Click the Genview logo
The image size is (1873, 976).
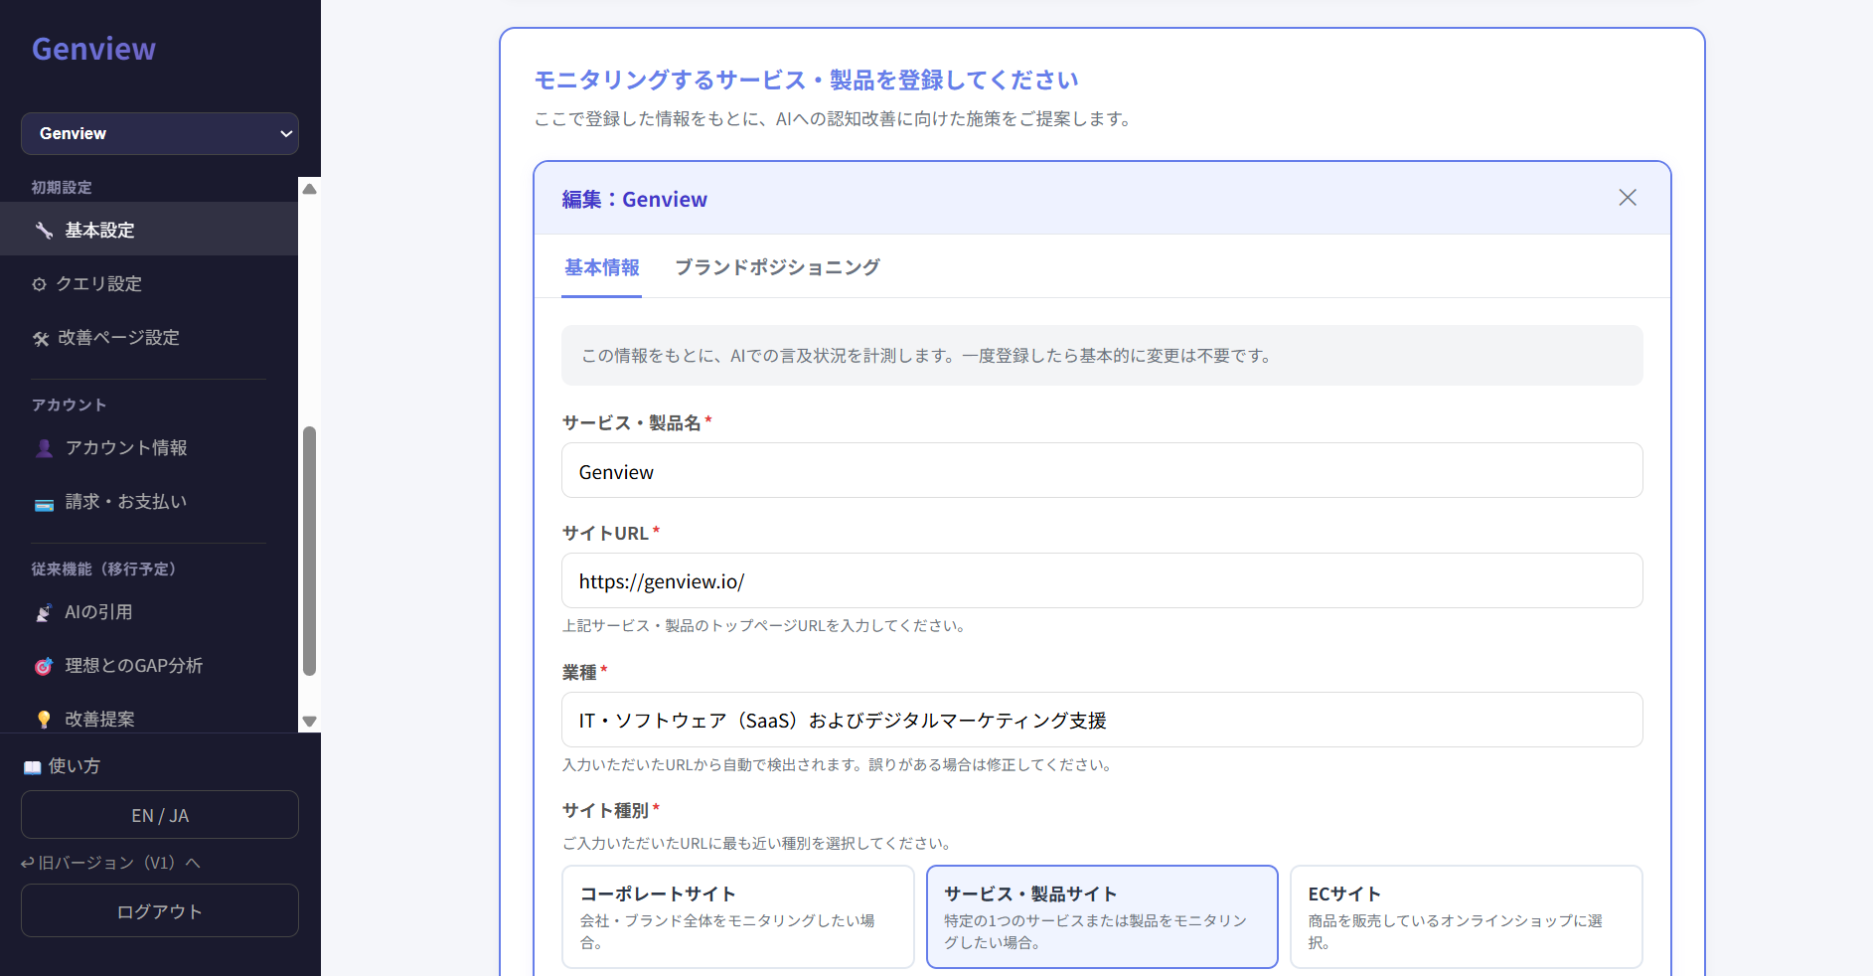93,49
